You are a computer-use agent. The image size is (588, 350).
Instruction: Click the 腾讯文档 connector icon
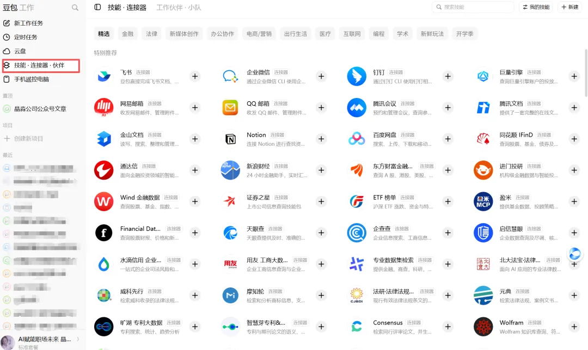483,108
